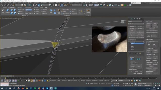Select the Edge sub-object level
Image resolution: width=161 pixels, height=90 pixels.
132,45
